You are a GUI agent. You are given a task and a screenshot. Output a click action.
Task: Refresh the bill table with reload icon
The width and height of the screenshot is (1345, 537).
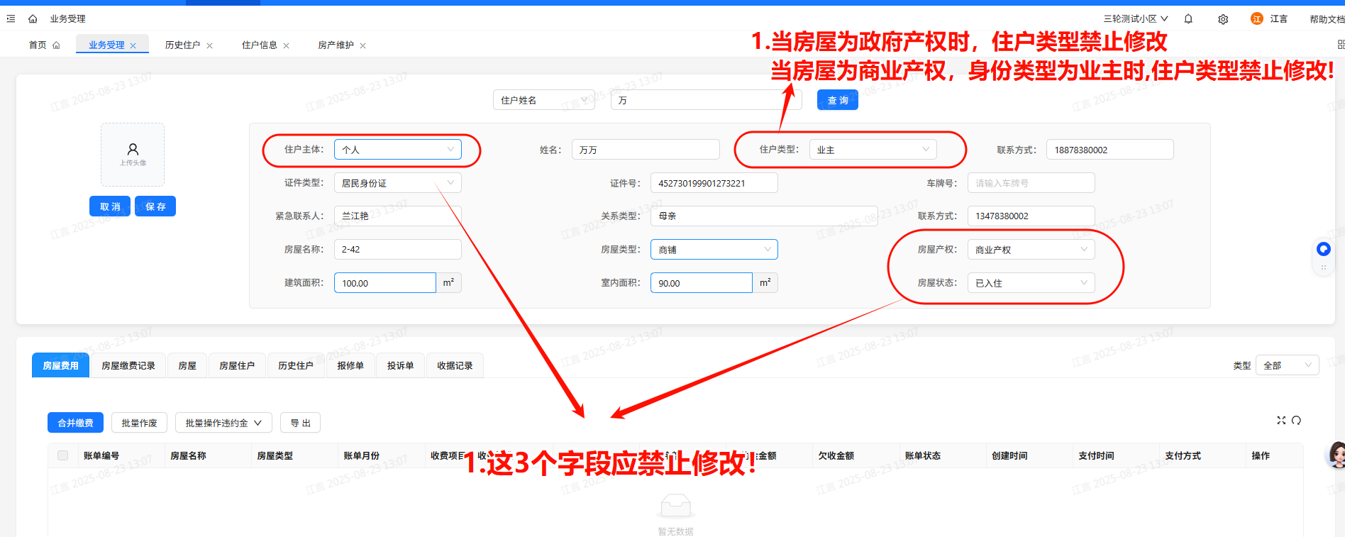click(1296, 421)
